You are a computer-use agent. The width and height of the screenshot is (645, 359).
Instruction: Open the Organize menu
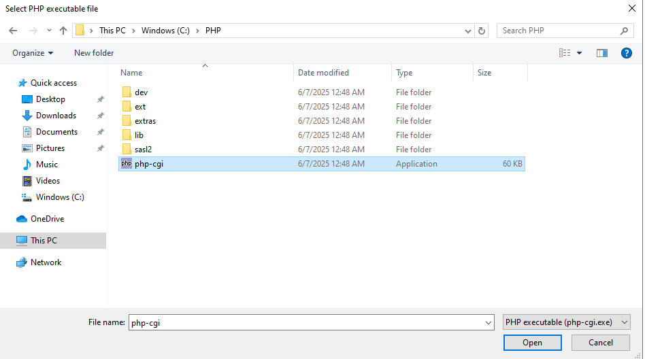coord(33,53)
